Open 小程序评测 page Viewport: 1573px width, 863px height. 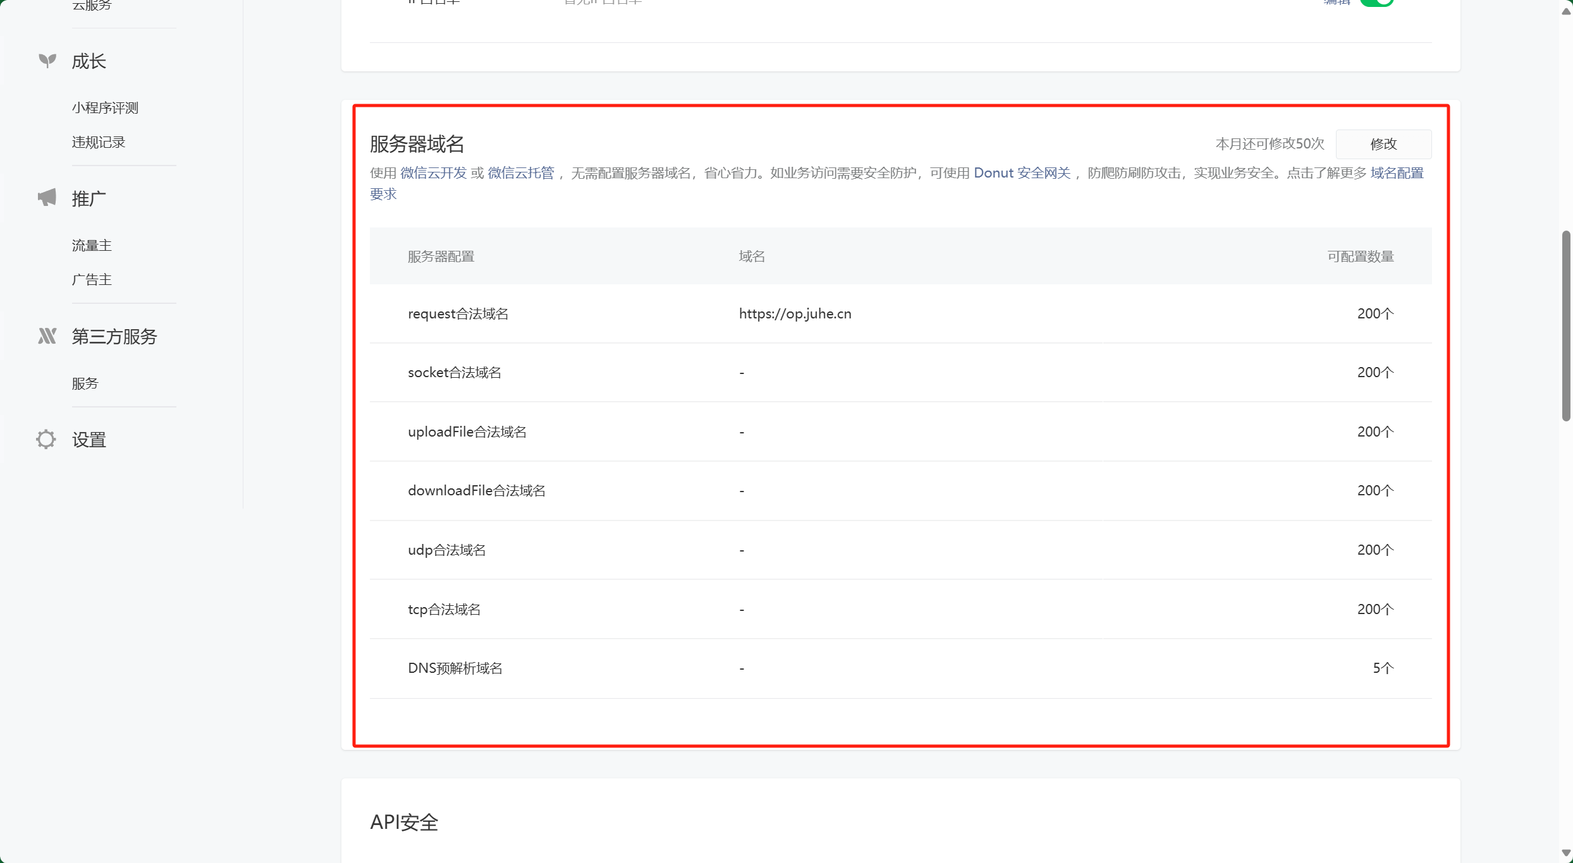106,107
